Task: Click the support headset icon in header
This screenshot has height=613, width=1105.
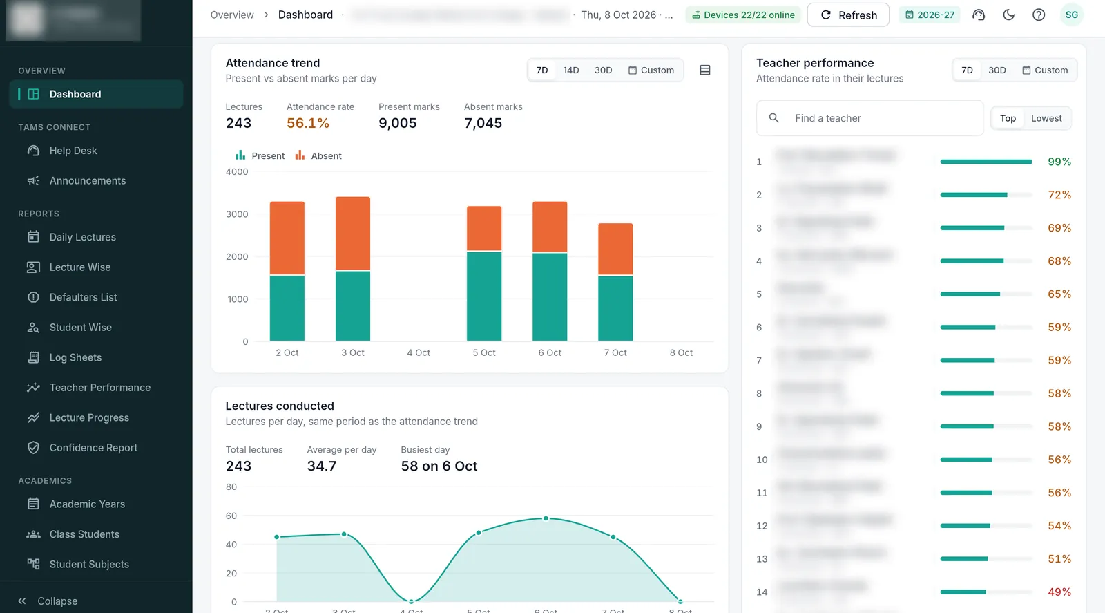Action: [x=979, y=15]
